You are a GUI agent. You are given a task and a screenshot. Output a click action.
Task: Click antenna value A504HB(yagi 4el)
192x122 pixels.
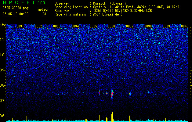pyautogui.click(x=108, y=14)
